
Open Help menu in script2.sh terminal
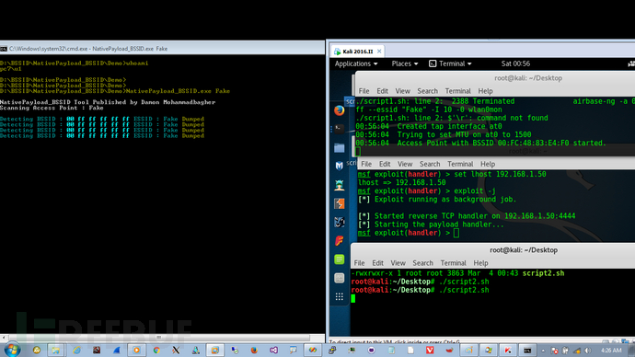(x=480, y=263)
